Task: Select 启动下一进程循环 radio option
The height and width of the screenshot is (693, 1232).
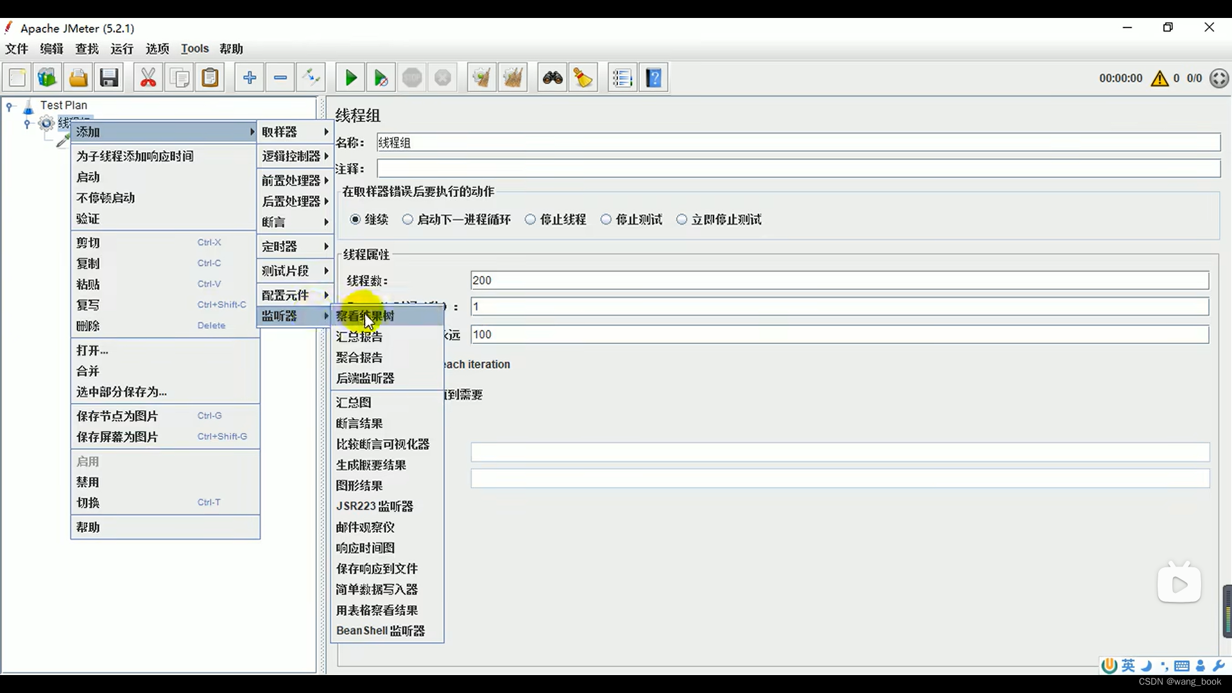Action: click(x=407, y=219)
